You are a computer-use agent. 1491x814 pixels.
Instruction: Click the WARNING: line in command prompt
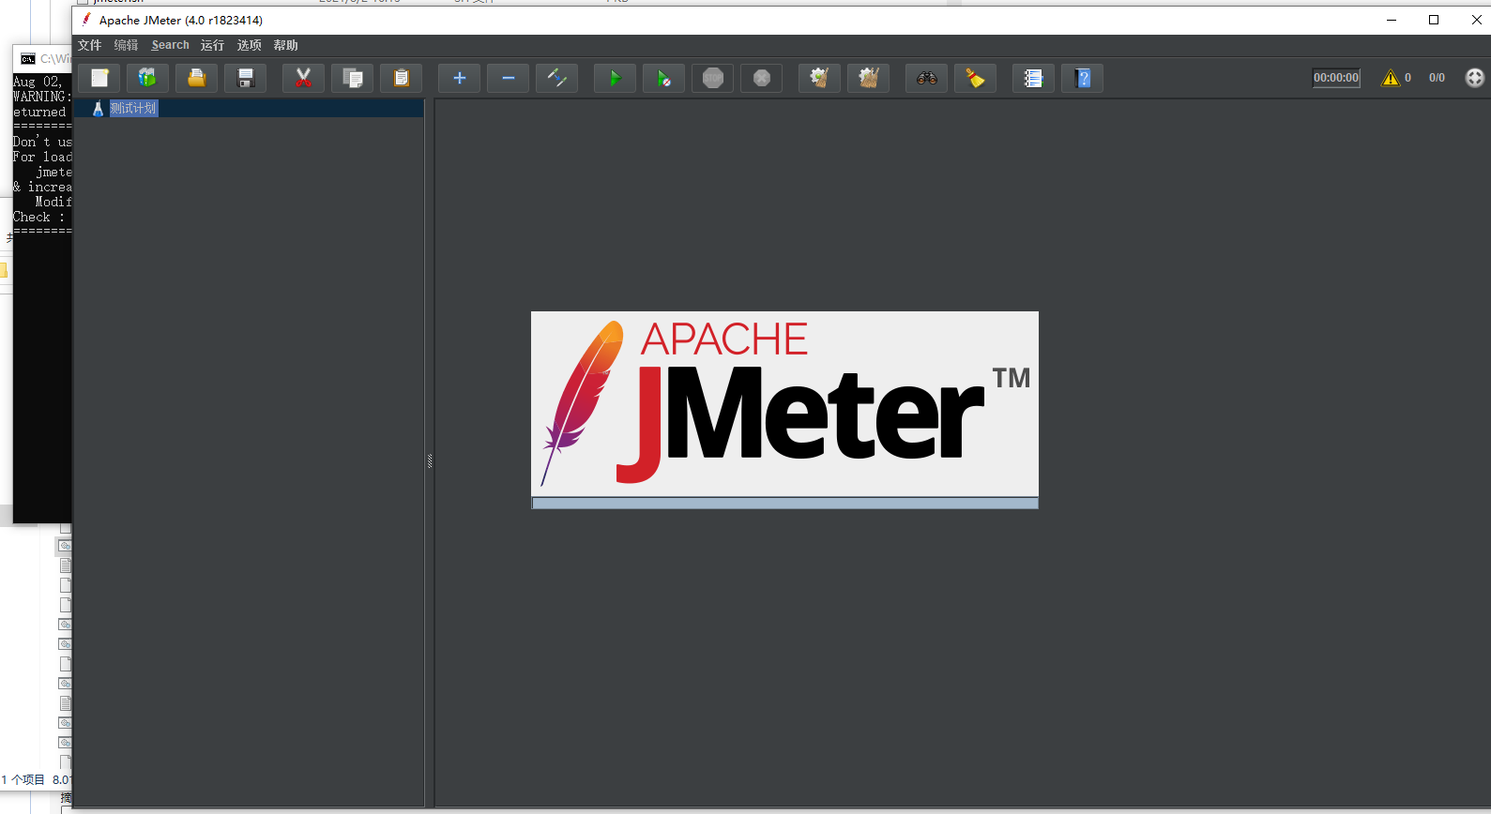(x=42, y=97)
